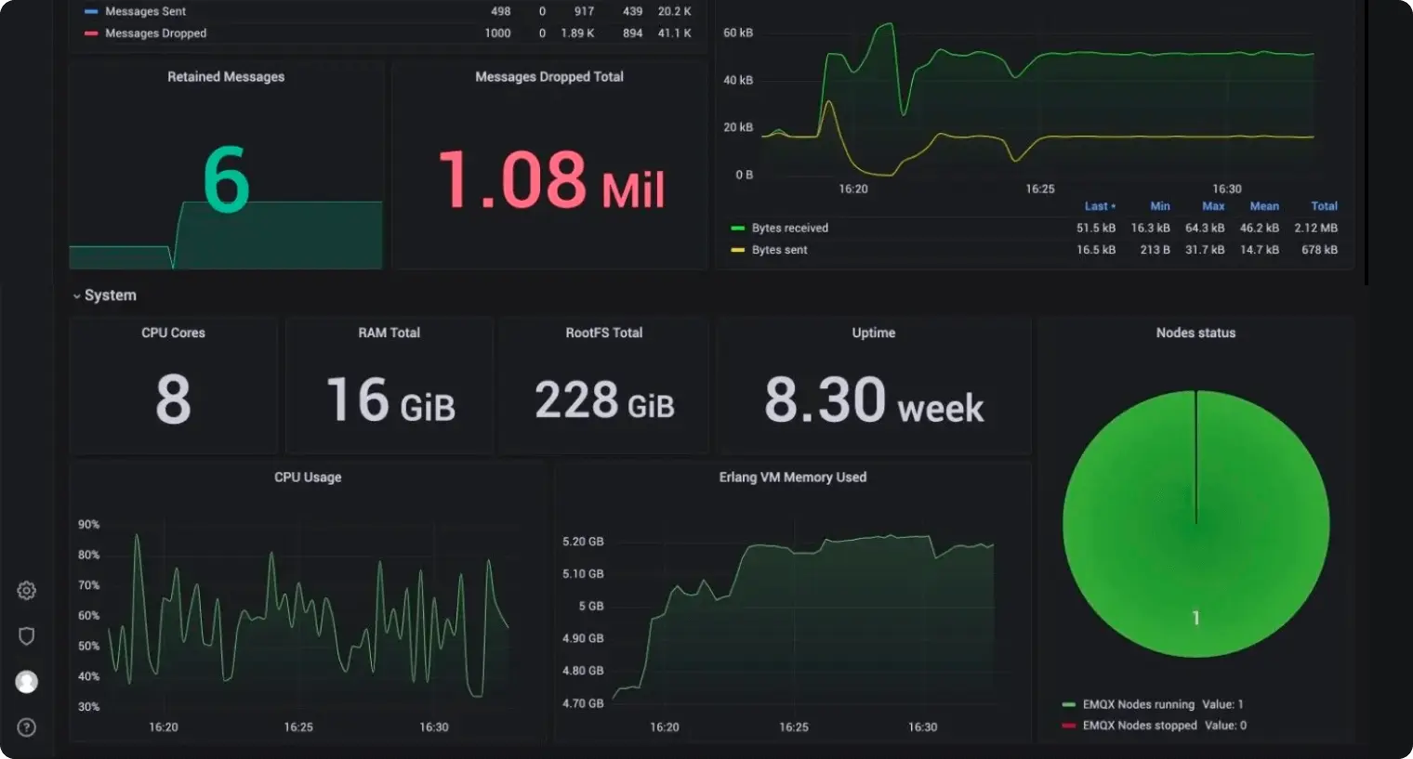This screenshot has width=1413, height=759.
Task: Open the Help question mark icon
Action: coord(27,727)
